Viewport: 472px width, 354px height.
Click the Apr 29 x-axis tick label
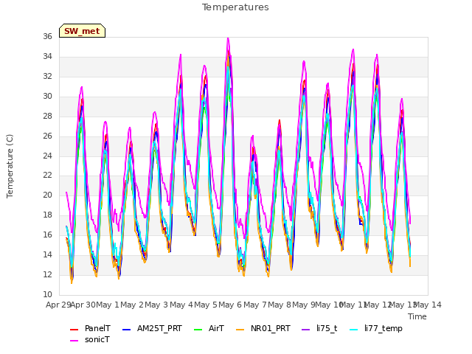[59, 305]
